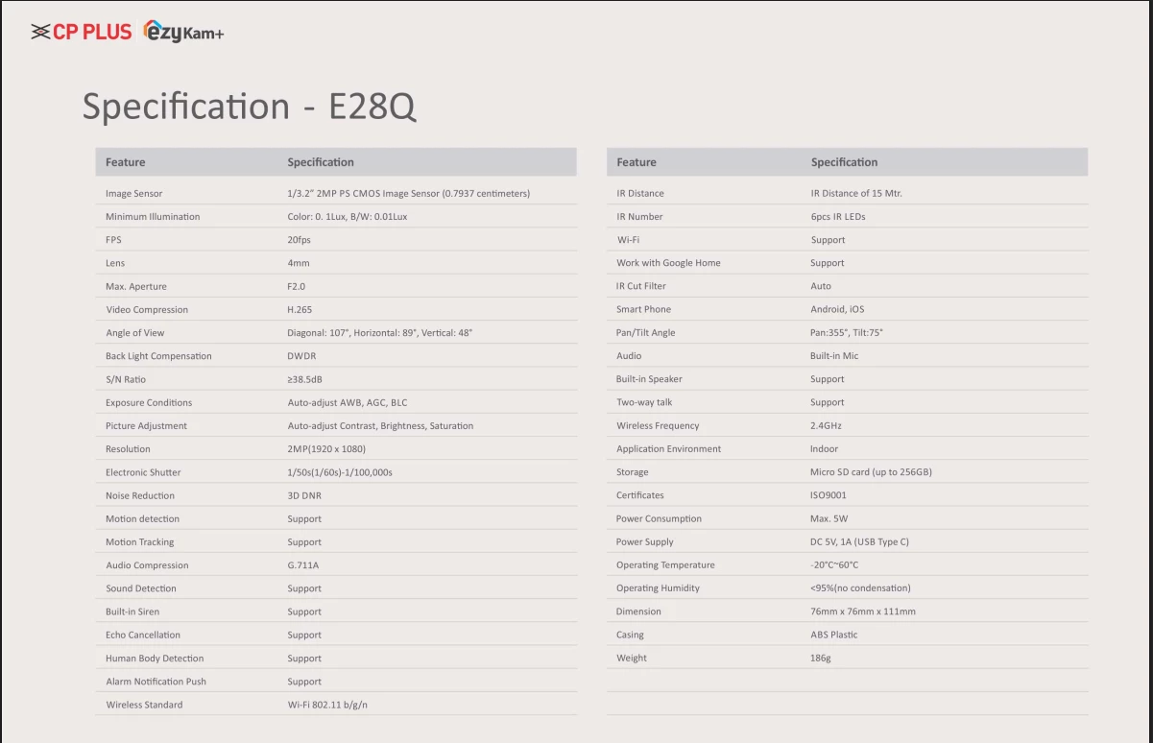The width and height of the screenshot is (1153, 743).
Task: Click the Wi-Fi 802.11 b/g/n value
Action: 327,705
